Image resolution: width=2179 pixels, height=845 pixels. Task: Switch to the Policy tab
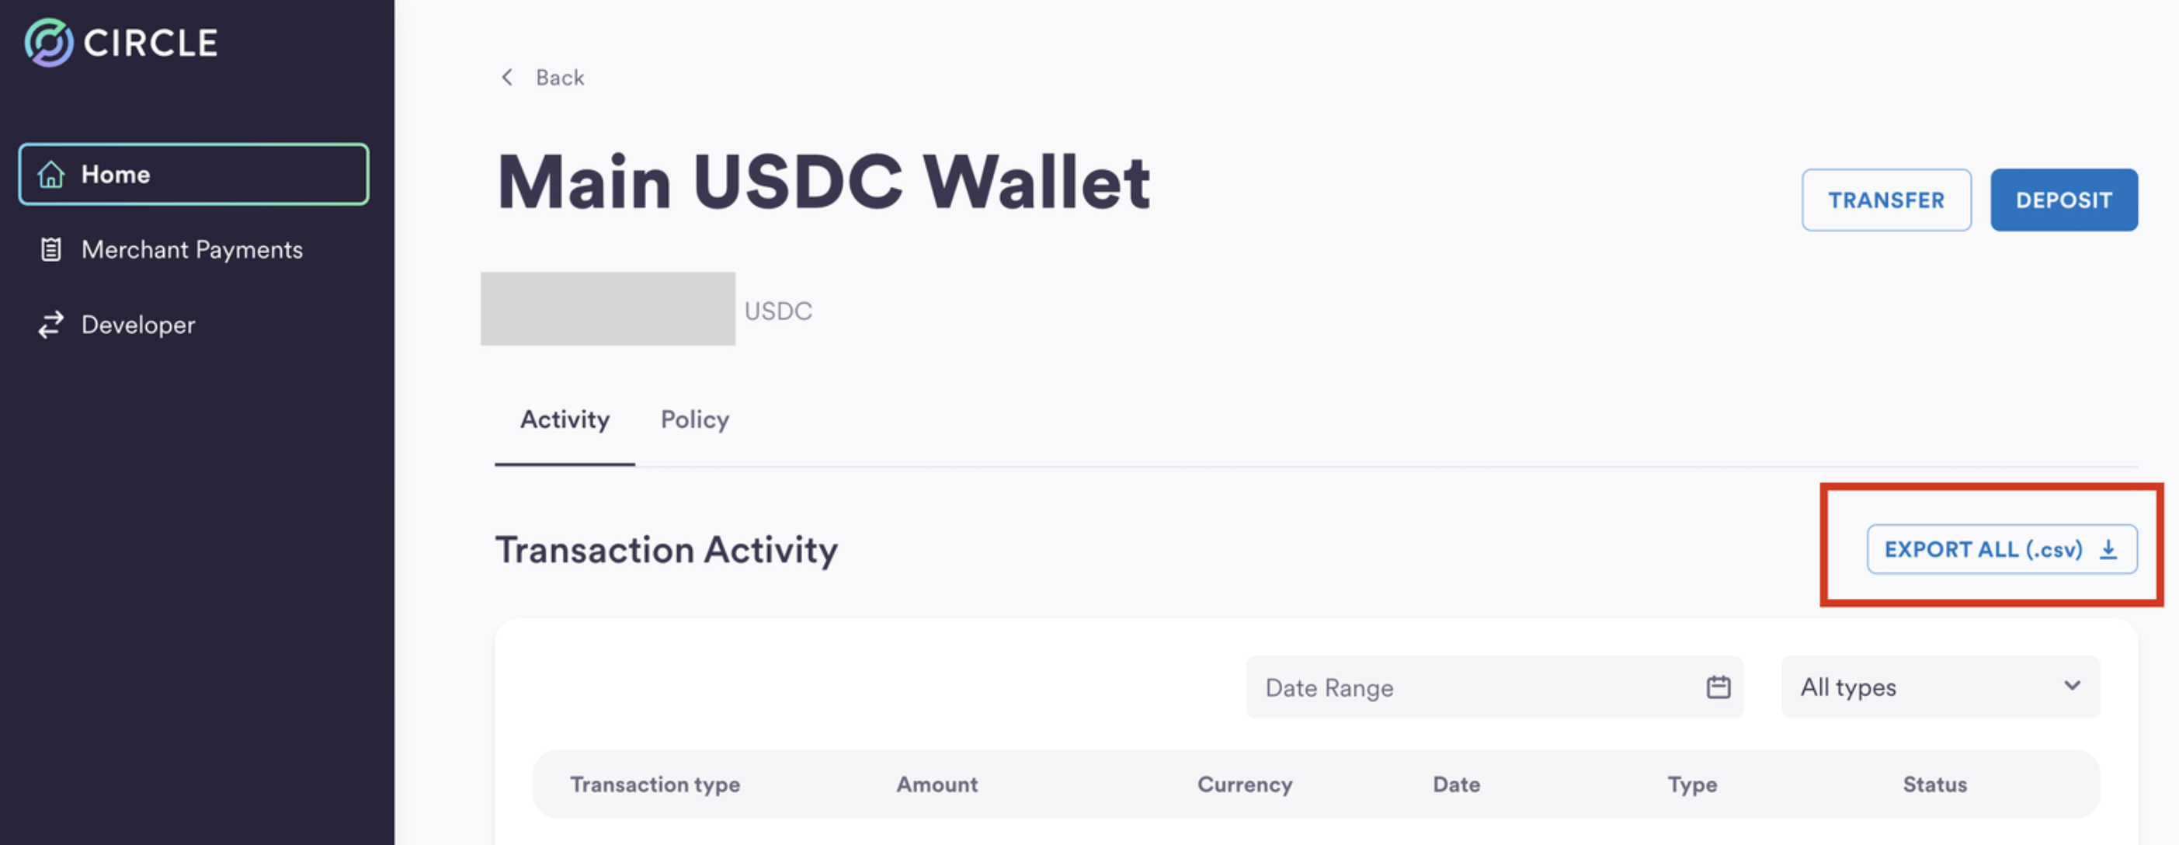pos(694,419)
